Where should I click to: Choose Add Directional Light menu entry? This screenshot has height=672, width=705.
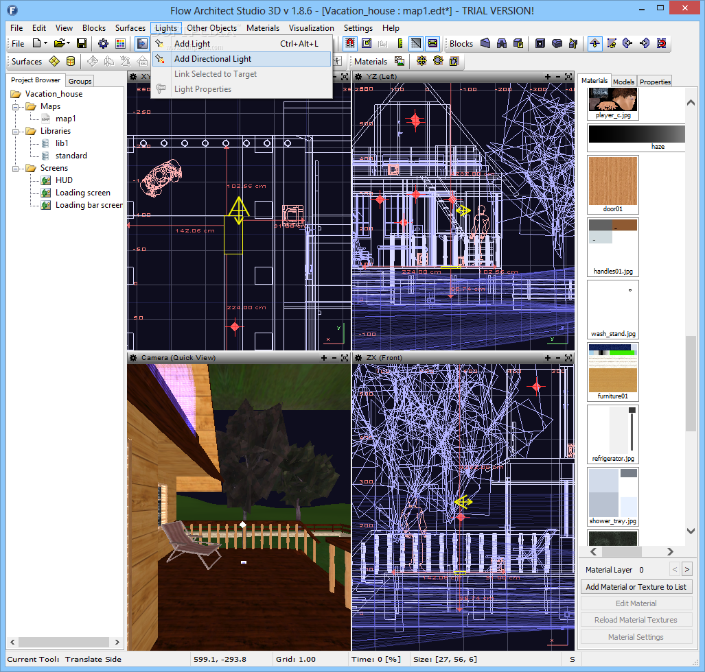pos(242,59)
